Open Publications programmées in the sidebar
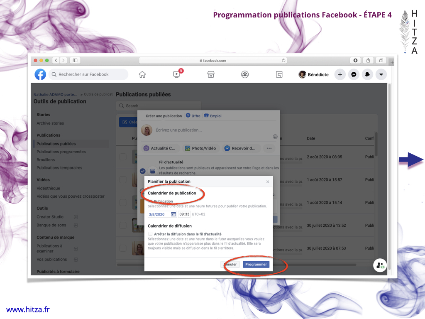 pos(61,152)
